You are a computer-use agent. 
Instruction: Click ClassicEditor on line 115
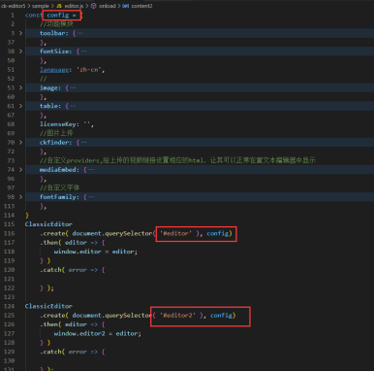[48, 224]
